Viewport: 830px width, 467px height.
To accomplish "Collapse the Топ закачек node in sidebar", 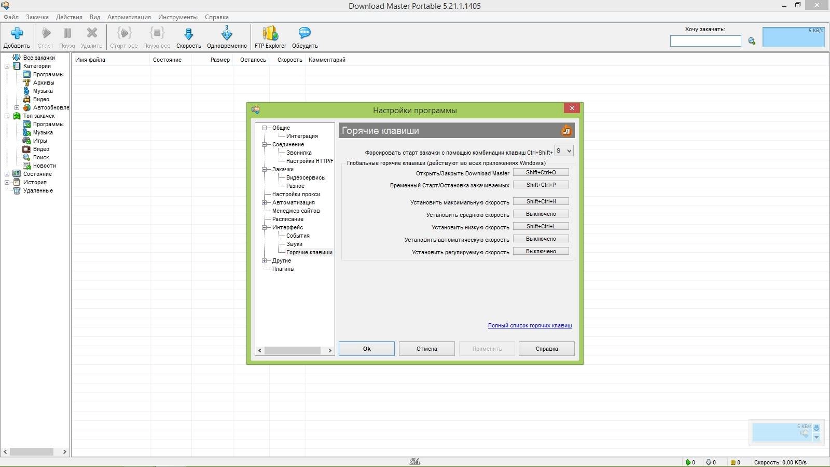I will [x=7, y=116].
